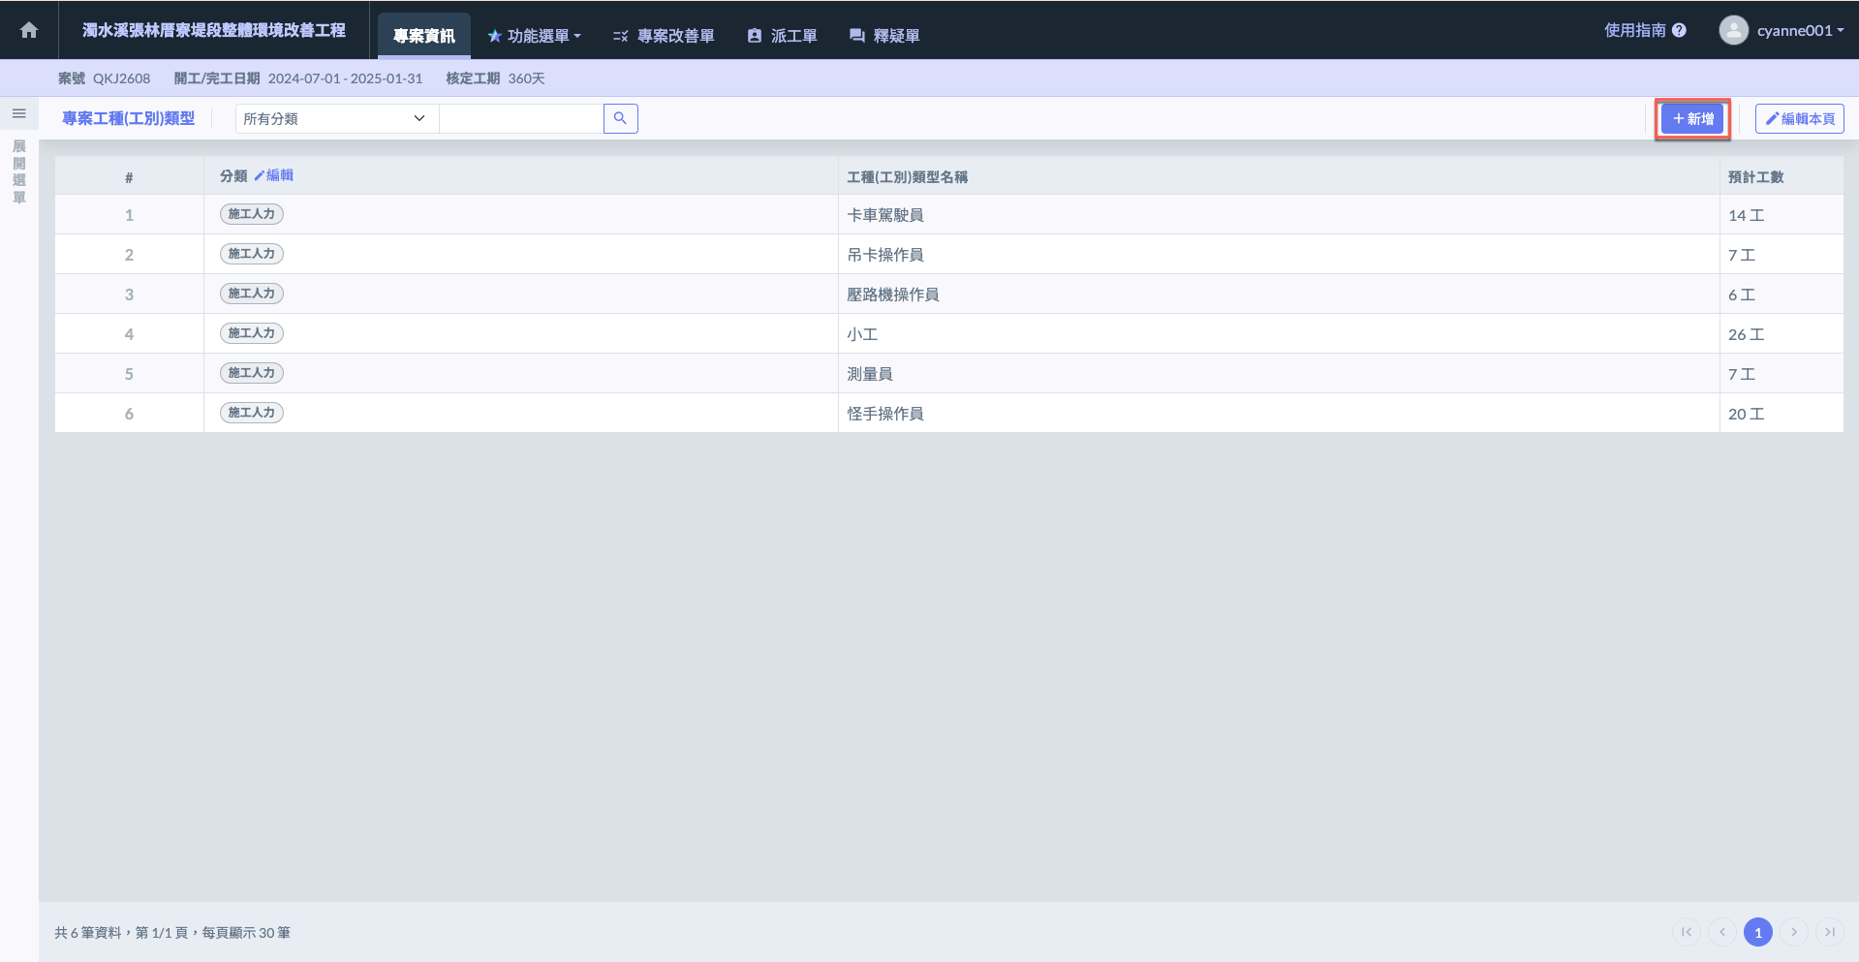This screenshot has height=962, width=1859.
Task: Jump to the last page in pagination
Action: tap(1829, 932)
